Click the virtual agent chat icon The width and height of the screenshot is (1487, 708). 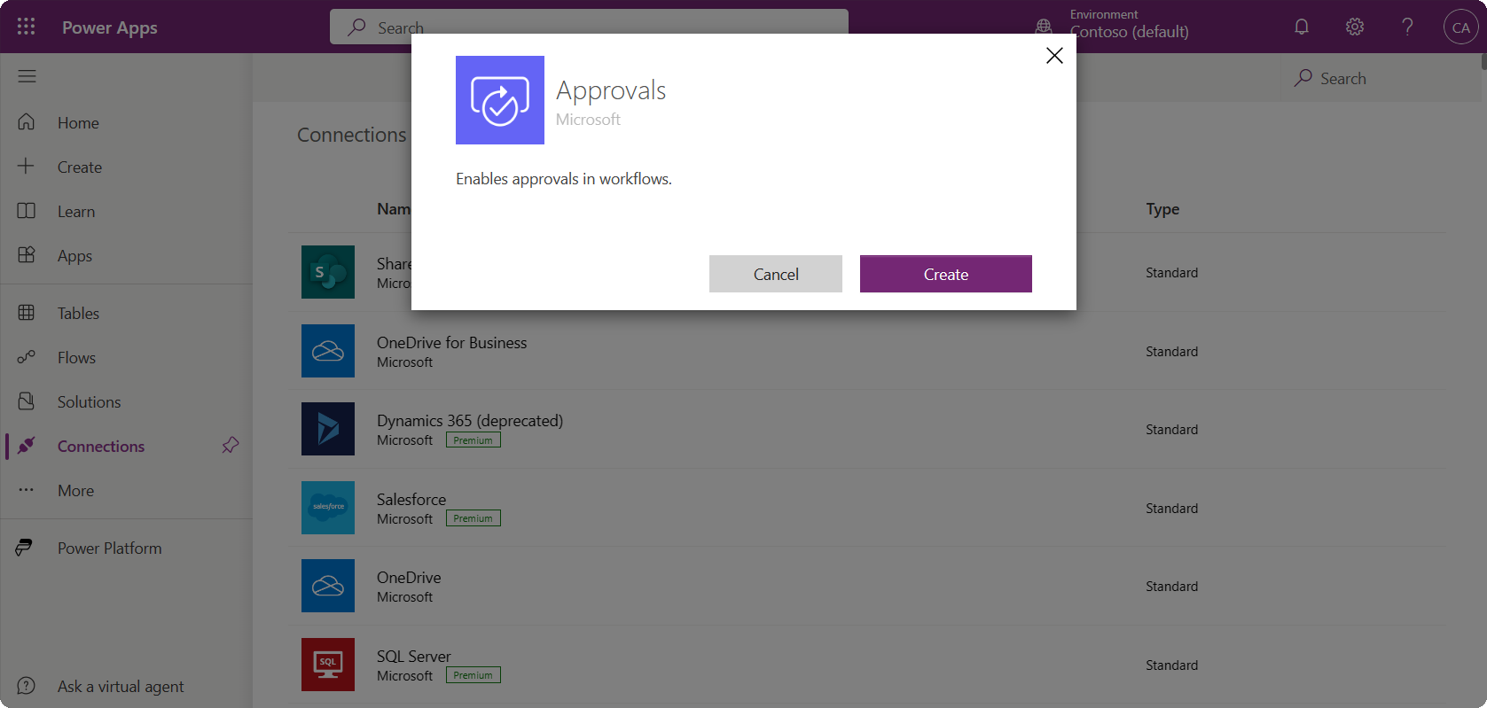click(27, 686)
